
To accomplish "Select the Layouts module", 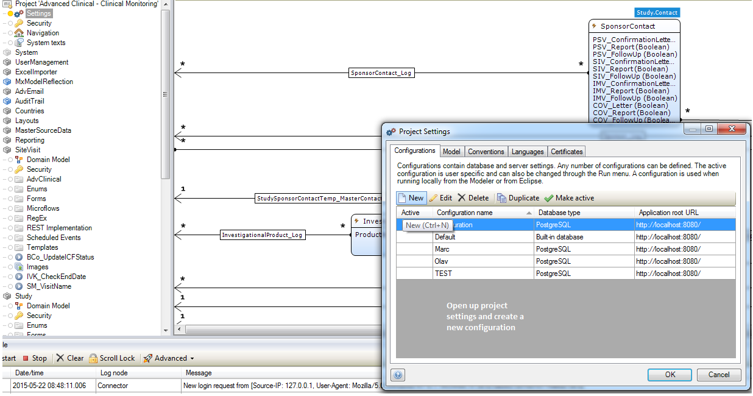I will [27, 121].
